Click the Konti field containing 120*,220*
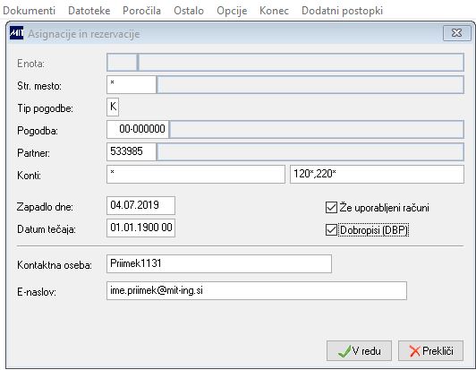476x370 pixels. point(377,174)
